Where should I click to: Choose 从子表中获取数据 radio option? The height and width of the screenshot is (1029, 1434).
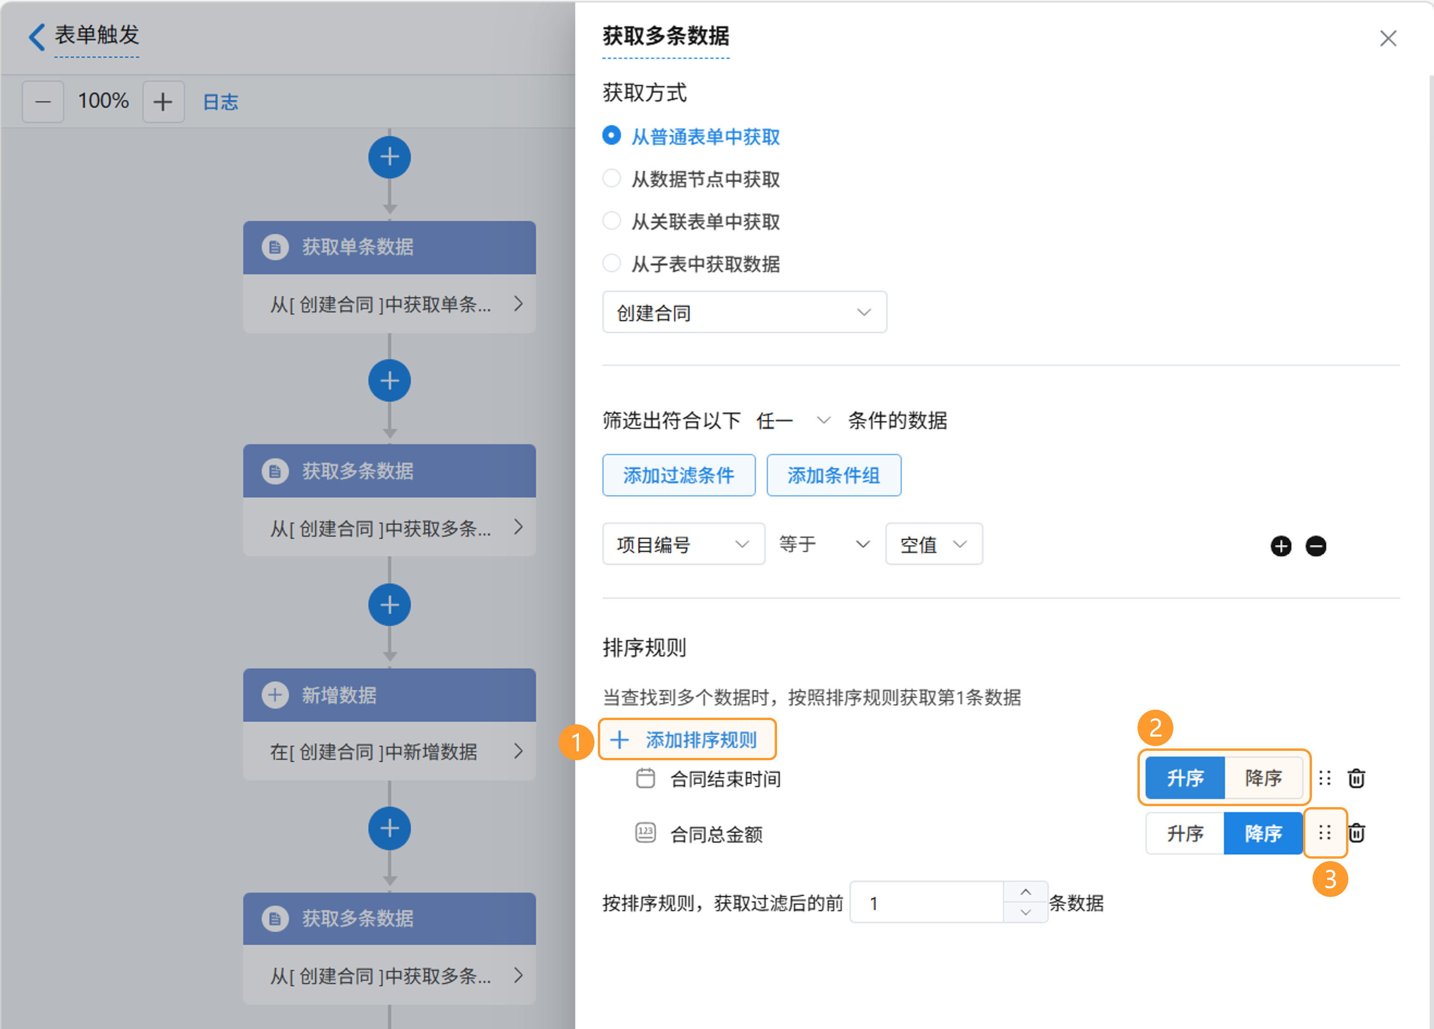612,264
